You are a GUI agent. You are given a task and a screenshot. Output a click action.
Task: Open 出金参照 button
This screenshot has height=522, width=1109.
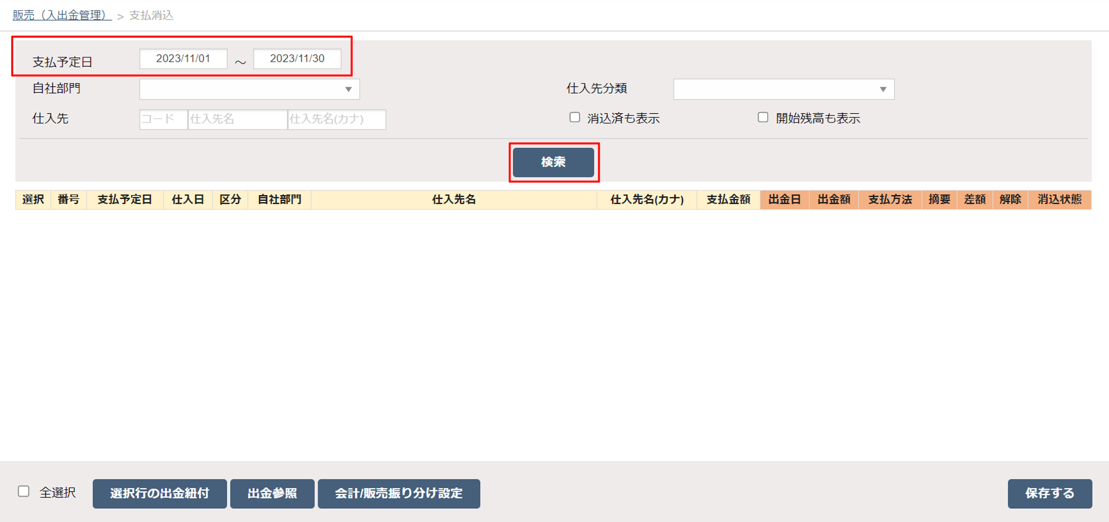[x=272, y=493]
